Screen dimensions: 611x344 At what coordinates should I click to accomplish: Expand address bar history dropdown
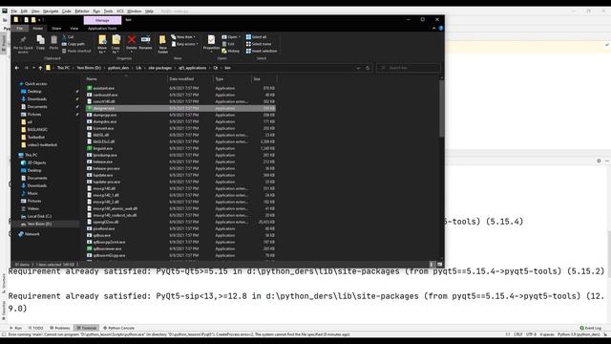tap(358, 68)
